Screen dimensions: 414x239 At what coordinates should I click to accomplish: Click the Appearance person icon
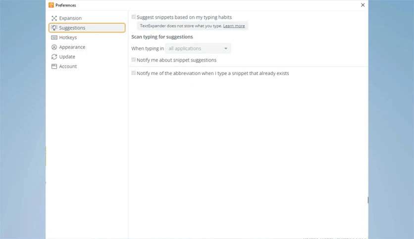pyautogui.click(x=54, y=47)
